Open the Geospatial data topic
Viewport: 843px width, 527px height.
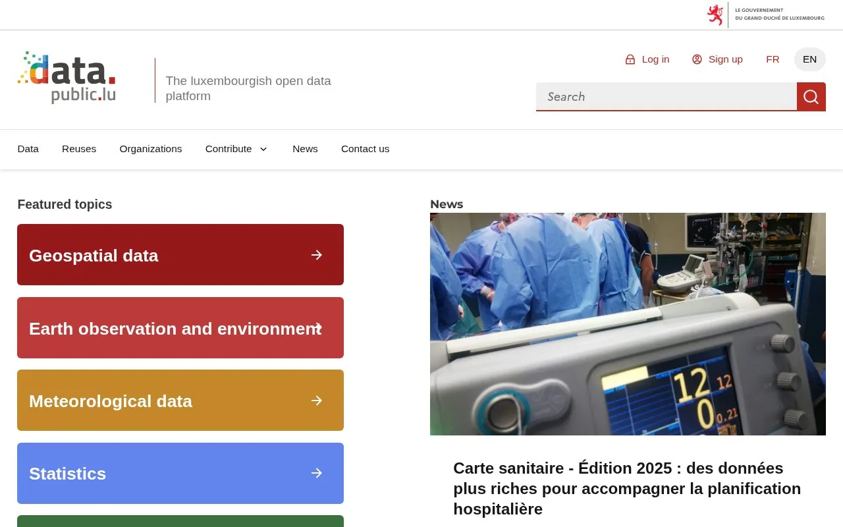180,255
